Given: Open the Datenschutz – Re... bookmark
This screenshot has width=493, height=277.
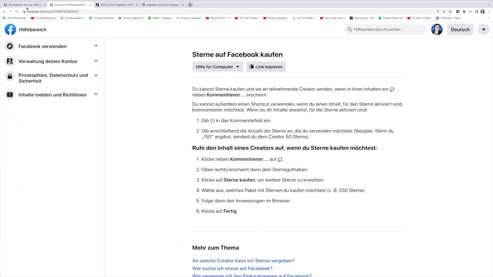Looking at the screenshot, I should [x=362, y=18].
